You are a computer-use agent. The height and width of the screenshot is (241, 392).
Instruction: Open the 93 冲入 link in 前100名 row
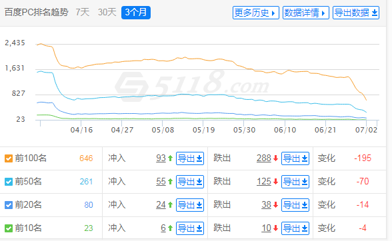point(161,158)
